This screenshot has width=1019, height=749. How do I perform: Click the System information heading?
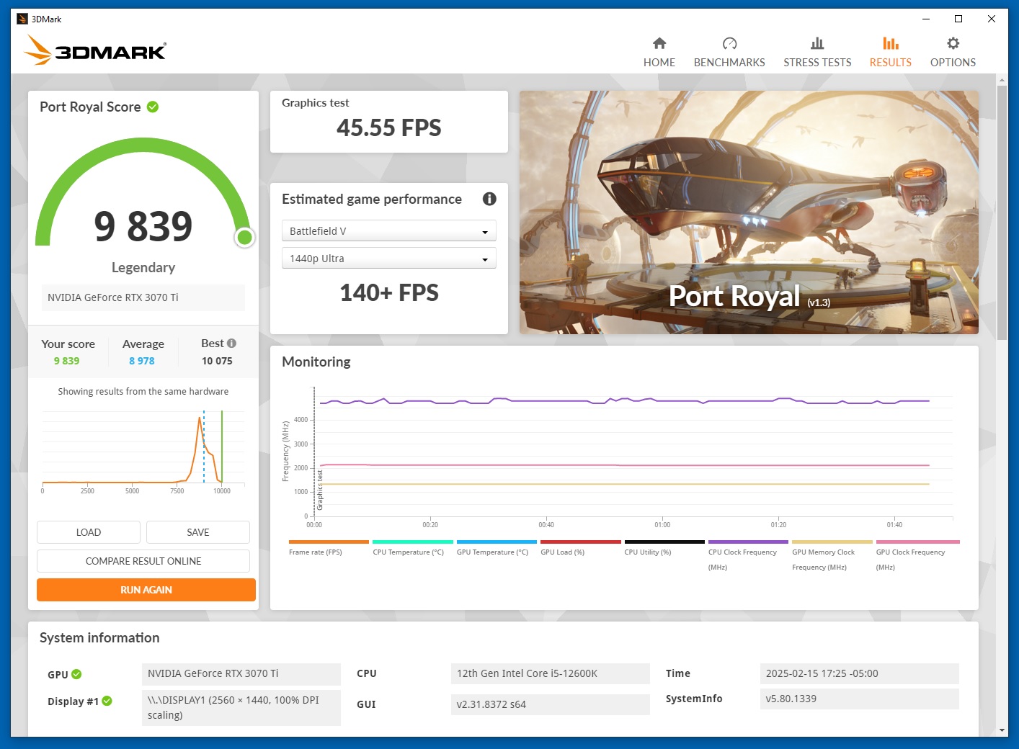(99, 637)
